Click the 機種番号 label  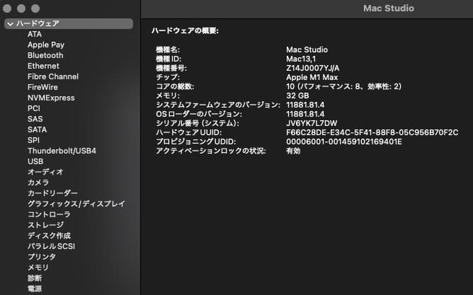pyautogui.click(x=171, y=68)
